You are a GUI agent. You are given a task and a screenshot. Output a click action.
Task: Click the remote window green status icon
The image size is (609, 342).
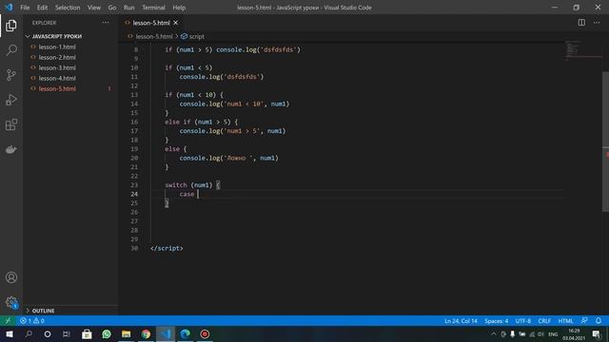coord(8,321)
